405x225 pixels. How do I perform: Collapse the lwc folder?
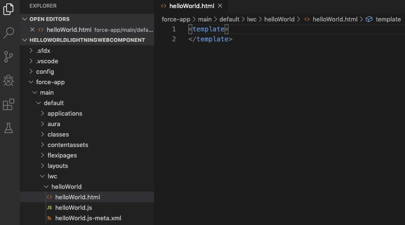tap(42, 176)
